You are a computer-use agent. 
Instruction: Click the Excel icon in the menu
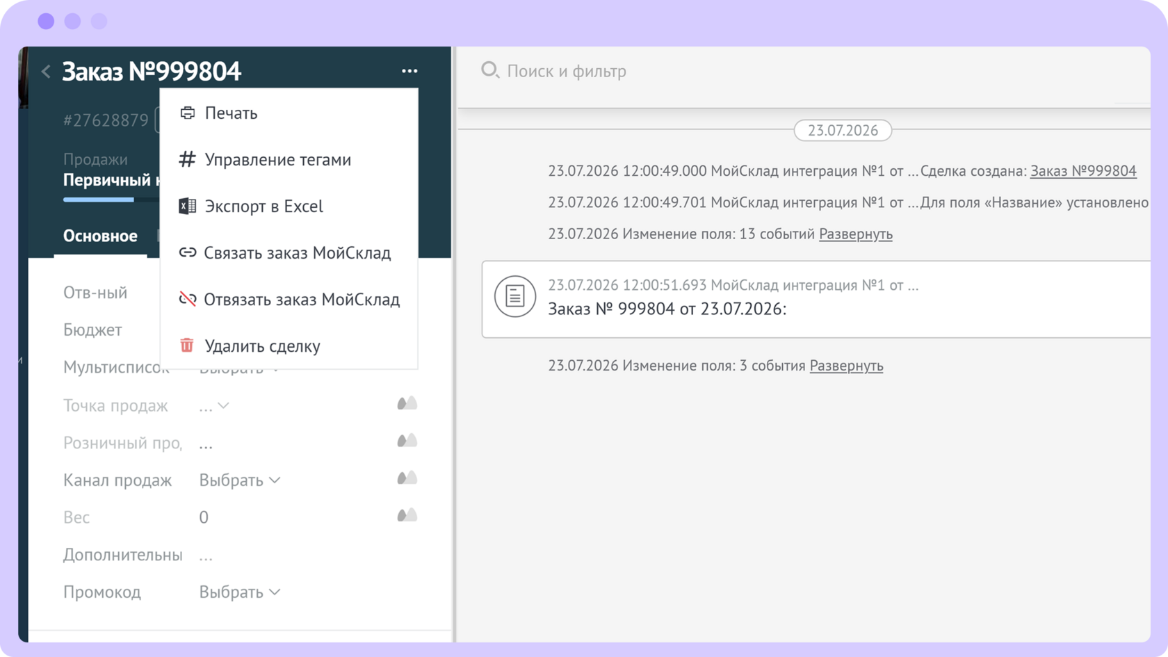point(188,206)
